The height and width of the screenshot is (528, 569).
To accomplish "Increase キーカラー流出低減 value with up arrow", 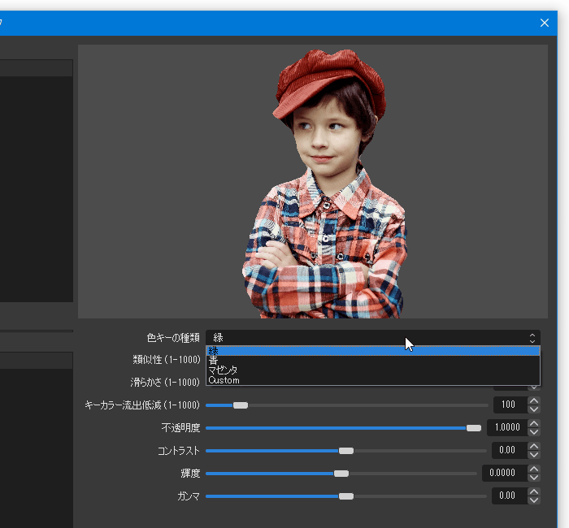I will 534,400.
